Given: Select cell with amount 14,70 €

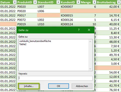Looking at the screenshot, I should tap(109, 15).
